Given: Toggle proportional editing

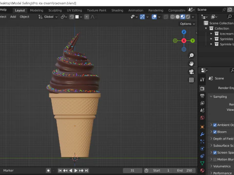Looking at the screenshot, I should coord(87,17).
